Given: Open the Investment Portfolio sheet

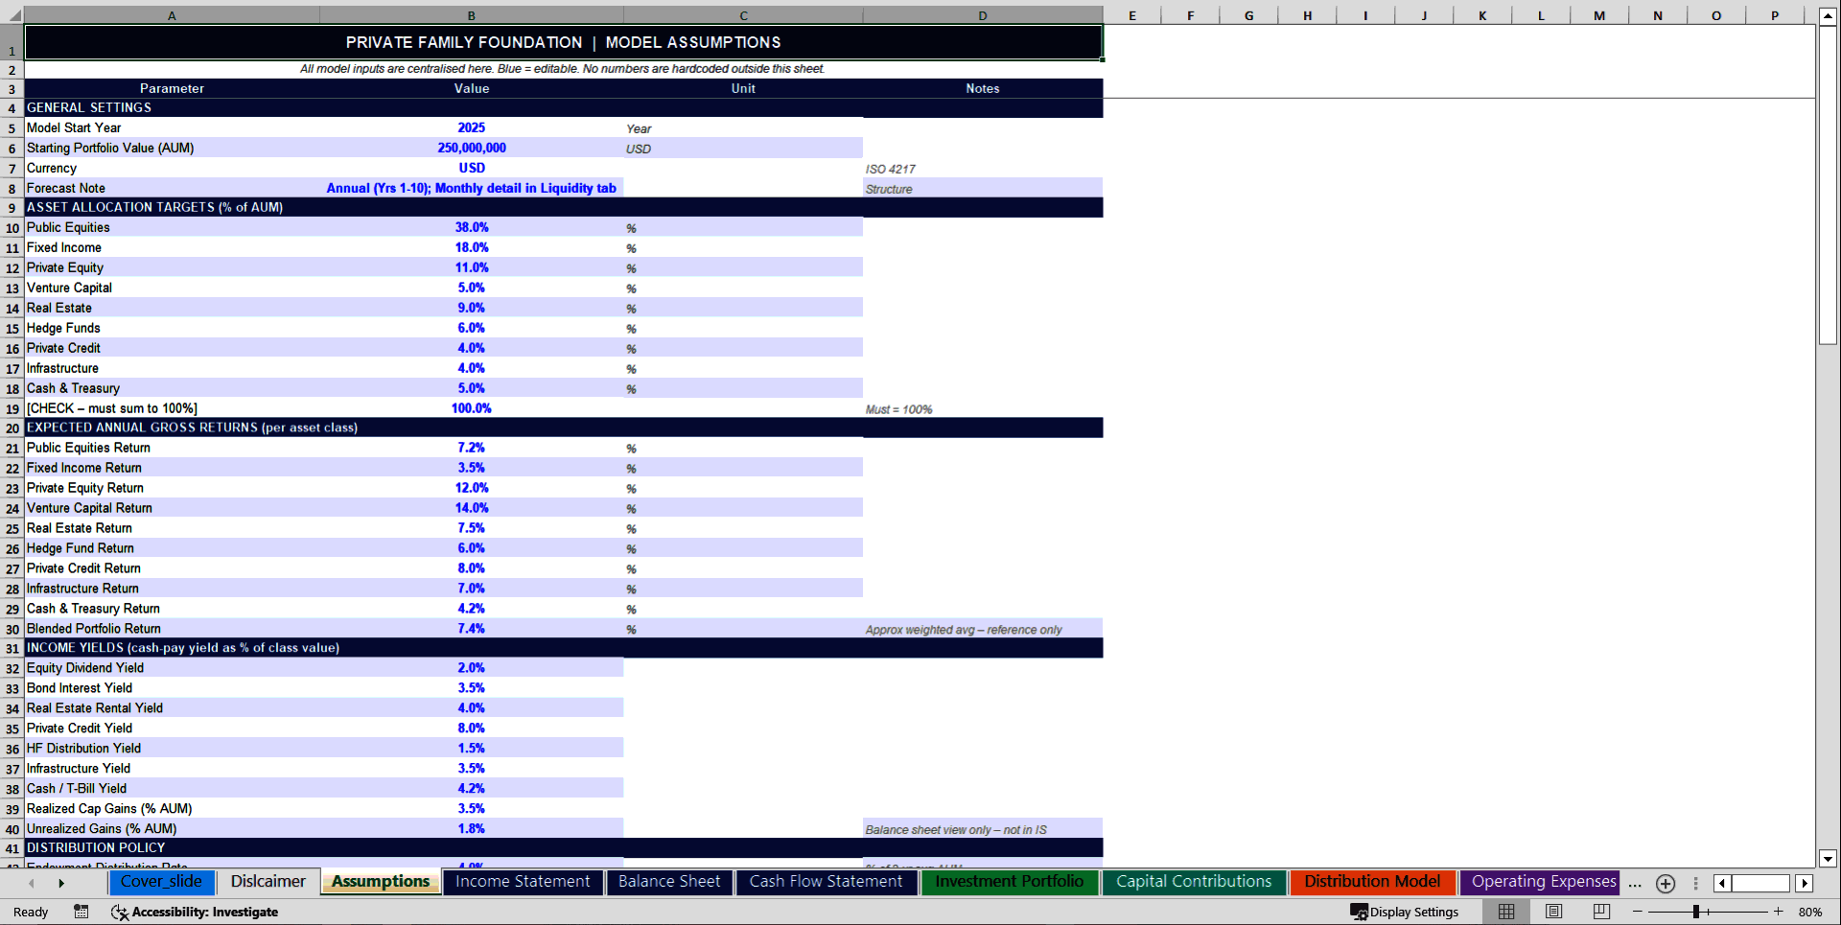Looking at the screenshot, I should [1010, 882].
